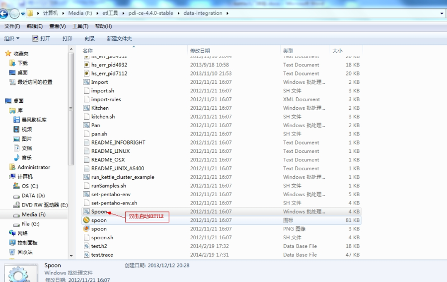Open the 帮助(H) menu

point(103,26)
